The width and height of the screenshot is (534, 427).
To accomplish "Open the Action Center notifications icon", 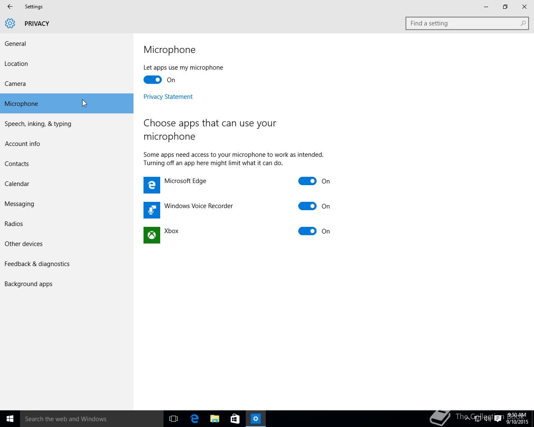I will pyautogui.click(x=498, y=419).
